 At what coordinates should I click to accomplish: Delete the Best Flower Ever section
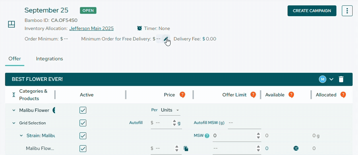click(x=341, y=79)
